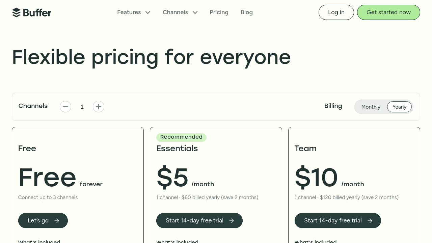Expand the Features dropdown chevron

148,12
